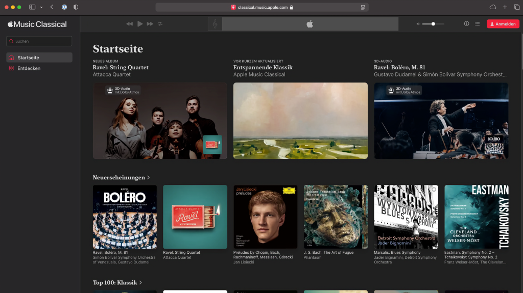Click the 'Jan Lisiecki' artist name
The height and width of the screenshot is (293, 523).
click(244, 262)
